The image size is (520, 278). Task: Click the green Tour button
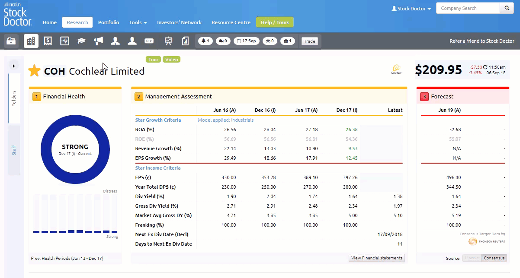154,60
